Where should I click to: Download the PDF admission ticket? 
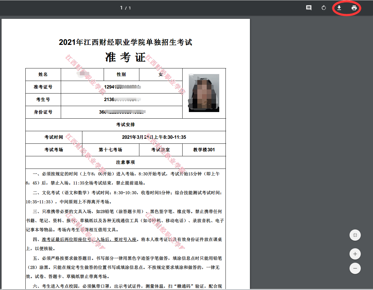tap(339, 8)
